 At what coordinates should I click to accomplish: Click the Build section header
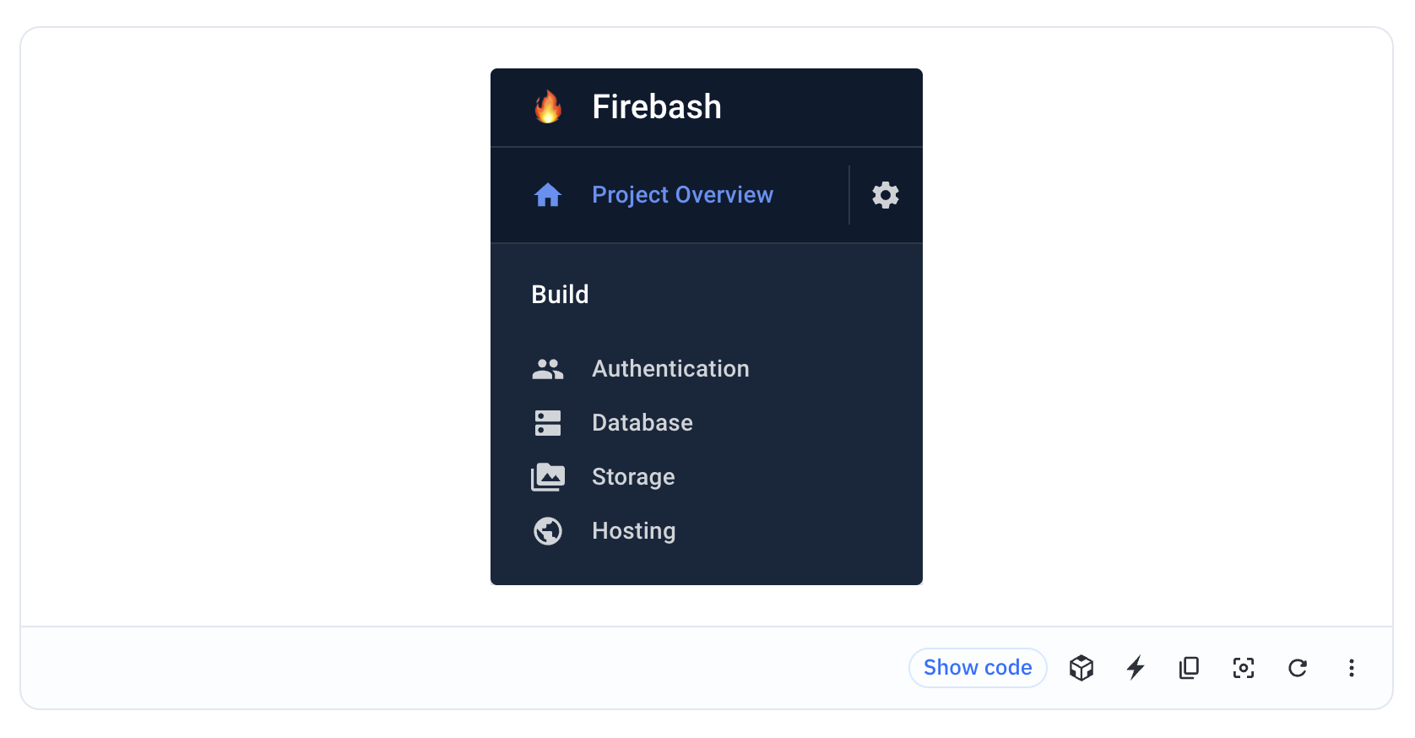click(x=560, y=295)
